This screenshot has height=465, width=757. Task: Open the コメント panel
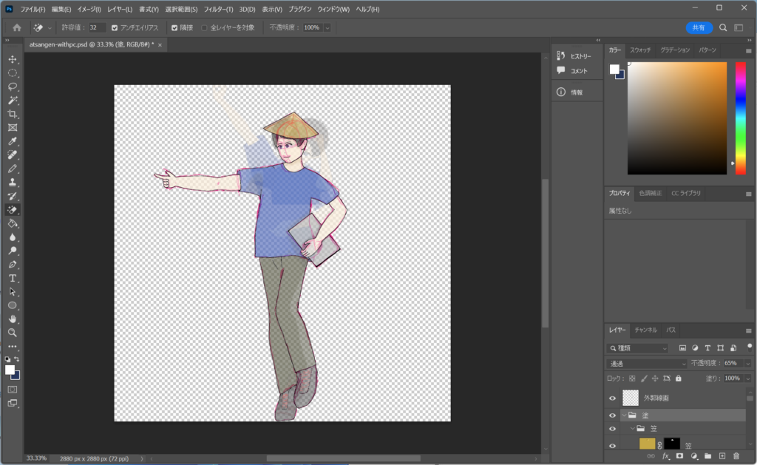573,71
